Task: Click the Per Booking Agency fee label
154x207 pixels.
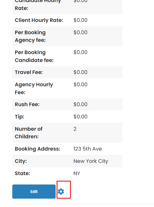Action: click(x=30, y=36)
